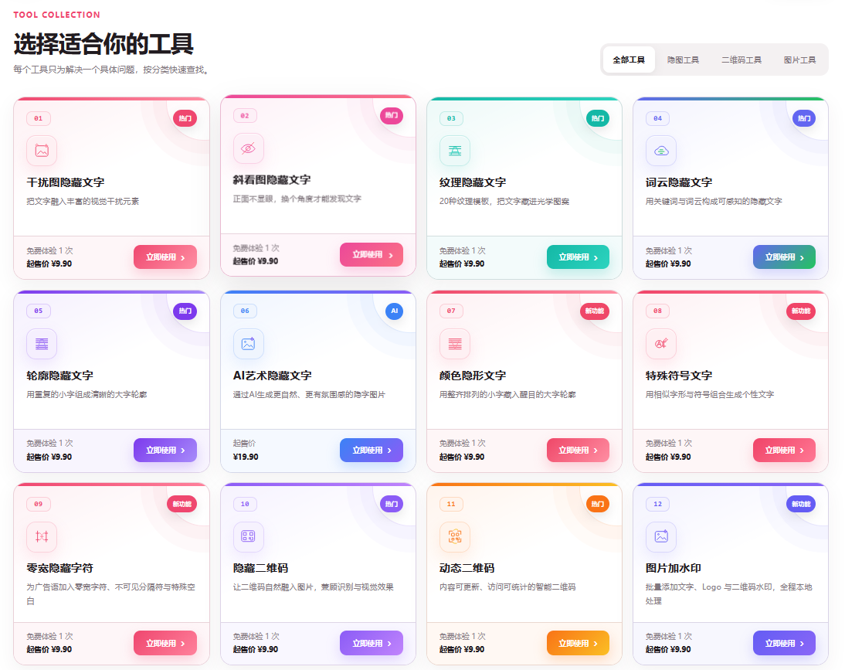Click the 干扰图隐藏文字 title

click(65, 182)
